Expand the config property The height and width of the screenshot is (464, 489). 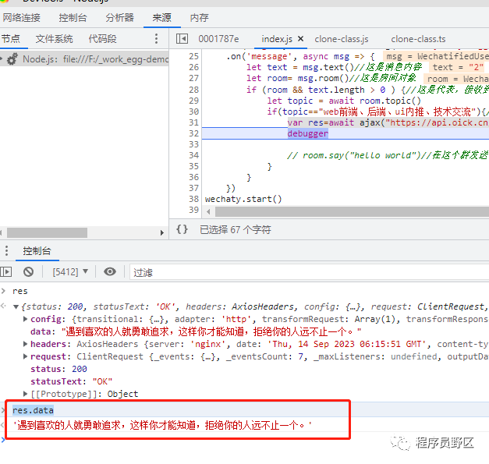25,319
